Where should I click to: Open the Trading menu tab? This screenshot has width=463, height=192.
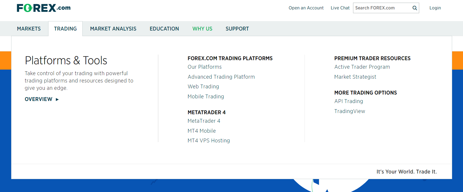(x=65, y=29)
